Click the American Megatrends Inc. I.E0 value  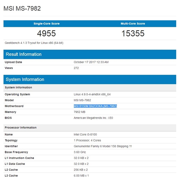93,118
